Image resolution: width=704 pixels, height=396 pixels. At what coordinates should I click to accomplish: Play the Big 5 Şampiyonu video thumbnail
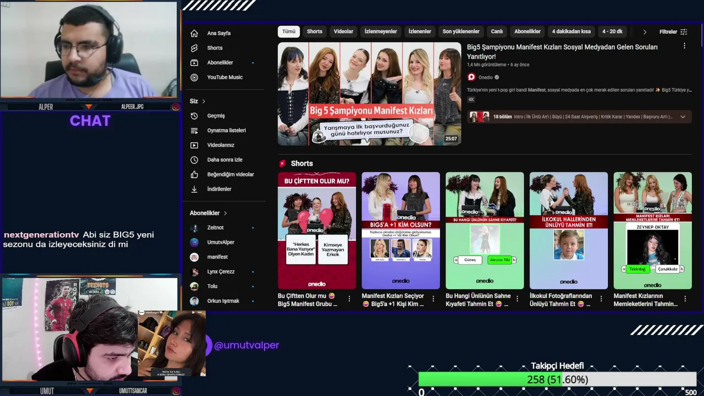coord(370,94)
